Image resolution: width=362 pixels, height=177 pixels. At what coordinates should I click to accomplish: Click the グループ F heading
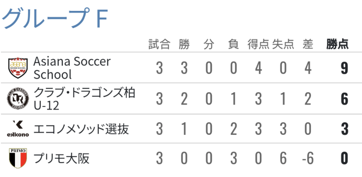point(55,18)
